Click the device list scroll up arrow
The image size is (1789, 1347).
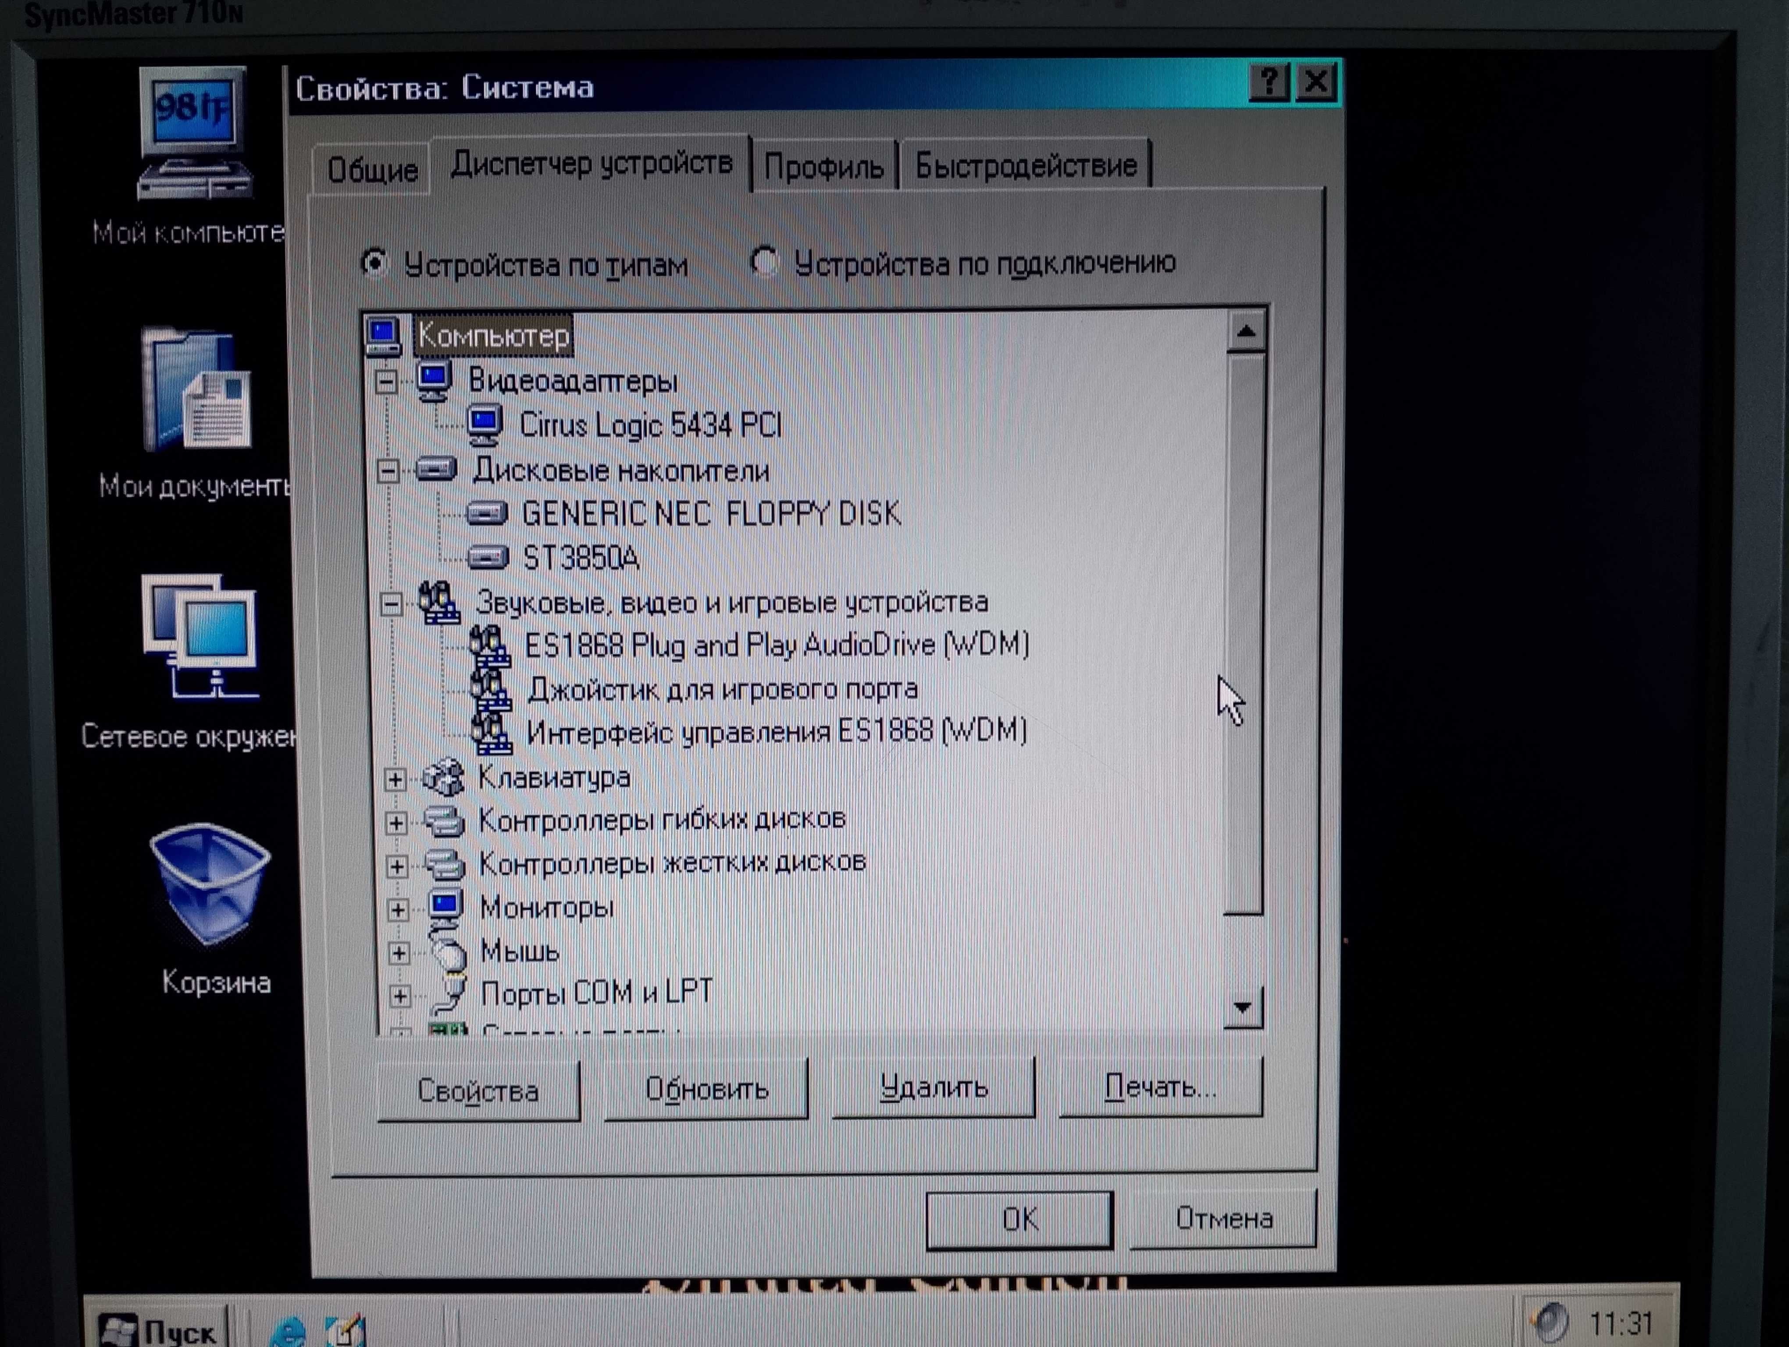1246,331
